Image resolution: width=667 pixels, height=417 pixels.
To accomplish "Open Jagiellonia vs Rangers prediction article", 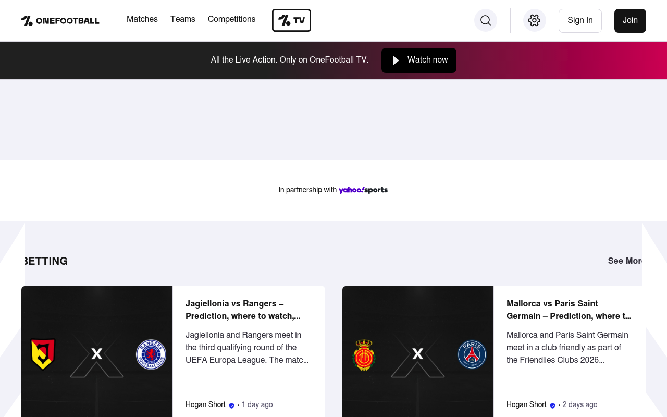I will coord(243,310).
